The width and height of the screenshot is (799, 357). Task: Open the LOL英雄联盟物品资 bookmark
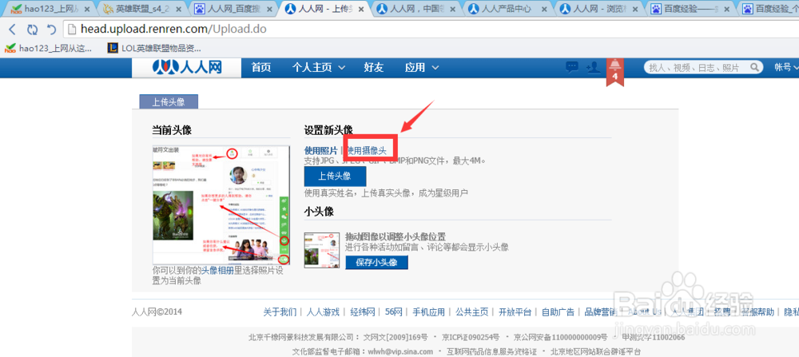coord(154,49)
